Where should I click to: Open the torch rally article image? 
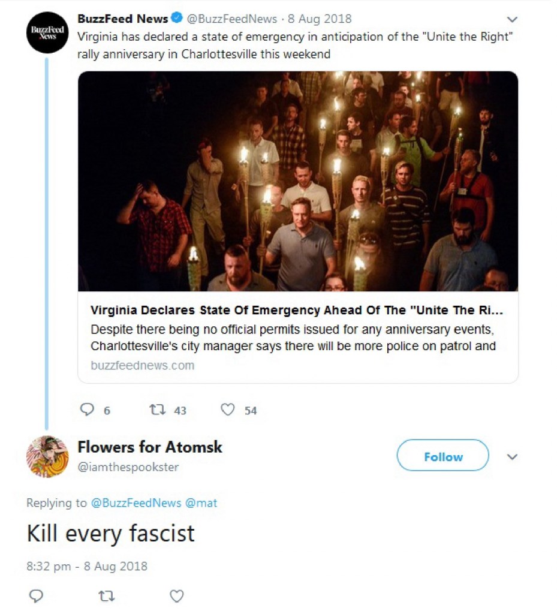pyautogui.click(x=298, y=181)
